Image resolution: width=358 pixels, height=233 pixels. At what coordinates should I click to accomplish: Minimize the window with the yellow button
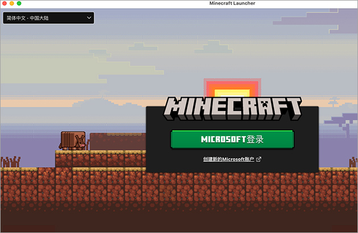11,3
